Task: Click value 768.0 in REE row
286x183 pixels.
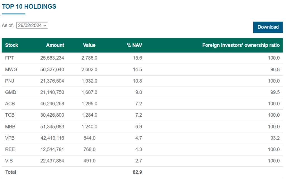Action: point(89,149)
